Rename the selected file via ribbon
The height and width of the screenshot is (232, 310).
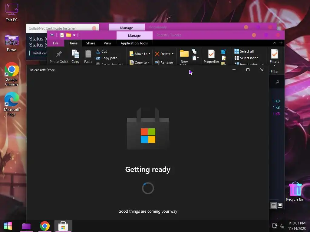pyautogui.click(x=164, y=62)
